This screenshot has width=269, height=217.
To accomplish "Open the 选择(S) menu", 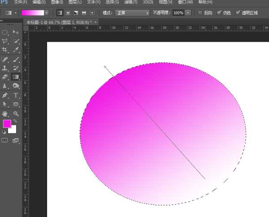I will 113,2.
